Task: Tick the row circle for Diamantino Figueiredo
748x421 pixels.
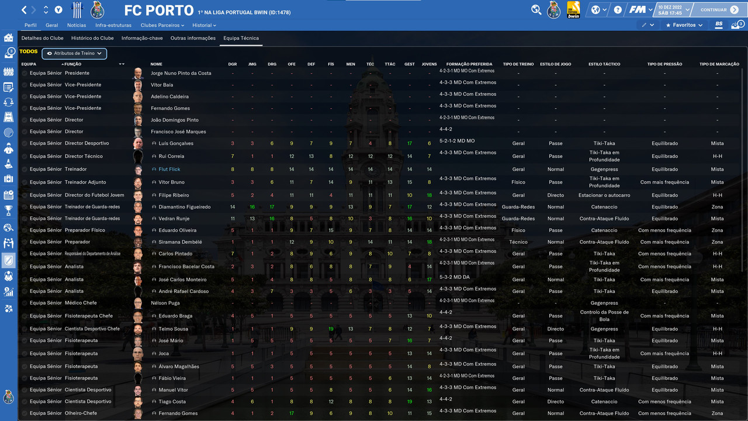Action: 25,207
